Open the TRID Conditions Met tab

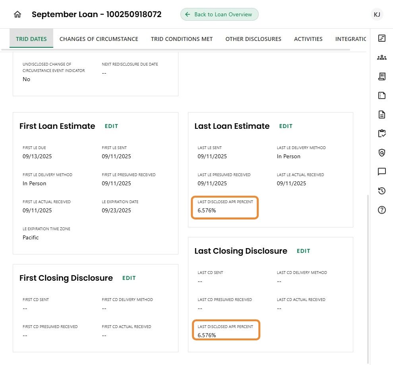tap(182, 39)
